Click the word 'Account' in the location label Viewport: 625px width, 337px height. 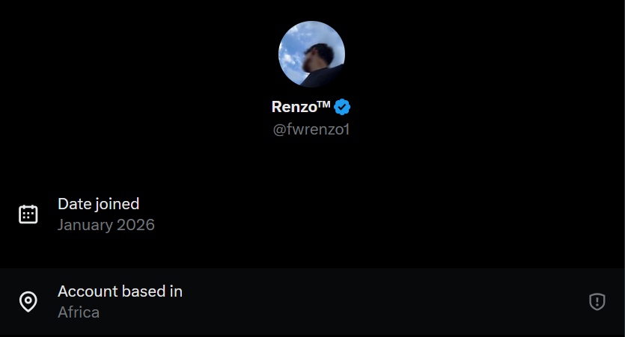88,291
